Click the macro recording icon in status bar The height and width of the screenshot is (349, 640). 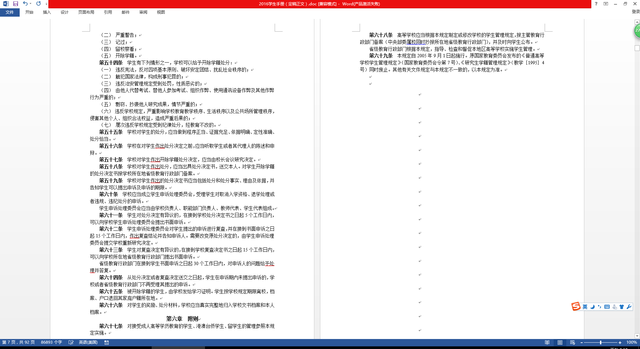point(107,342)
